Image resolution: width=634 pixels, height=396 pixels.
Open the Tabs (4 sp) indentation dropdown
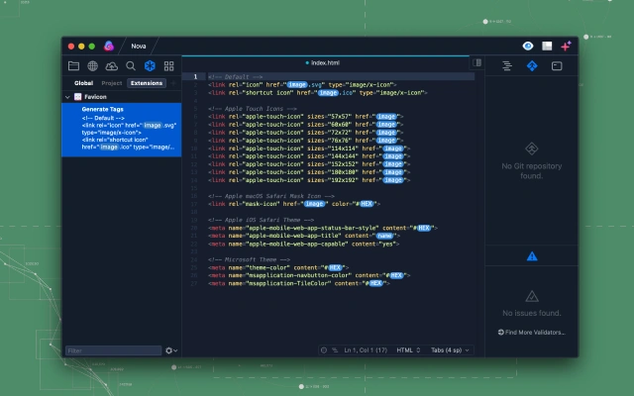(450, 350)
